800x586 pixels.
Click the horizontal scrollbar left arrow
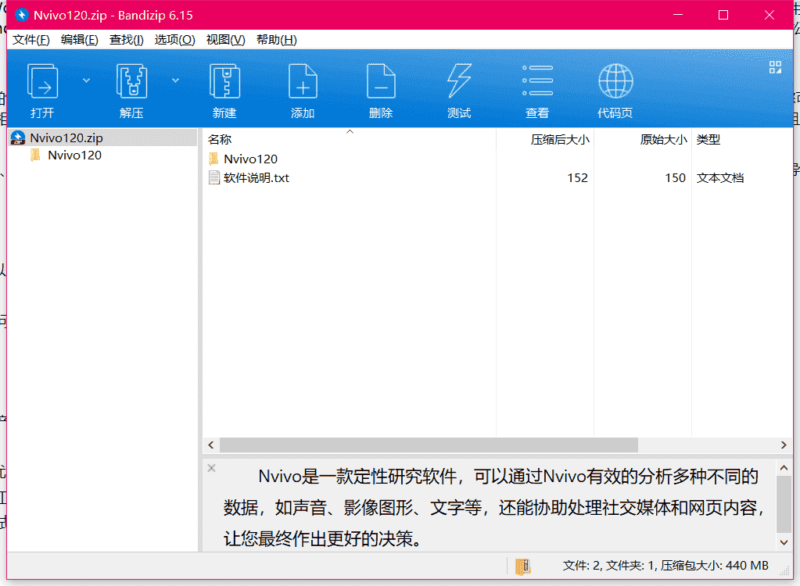(x=211, y=445)
